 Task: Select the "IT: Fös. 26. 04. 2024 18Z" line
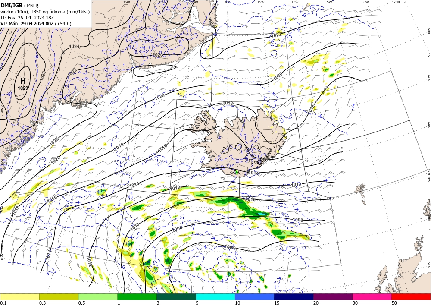27,18
